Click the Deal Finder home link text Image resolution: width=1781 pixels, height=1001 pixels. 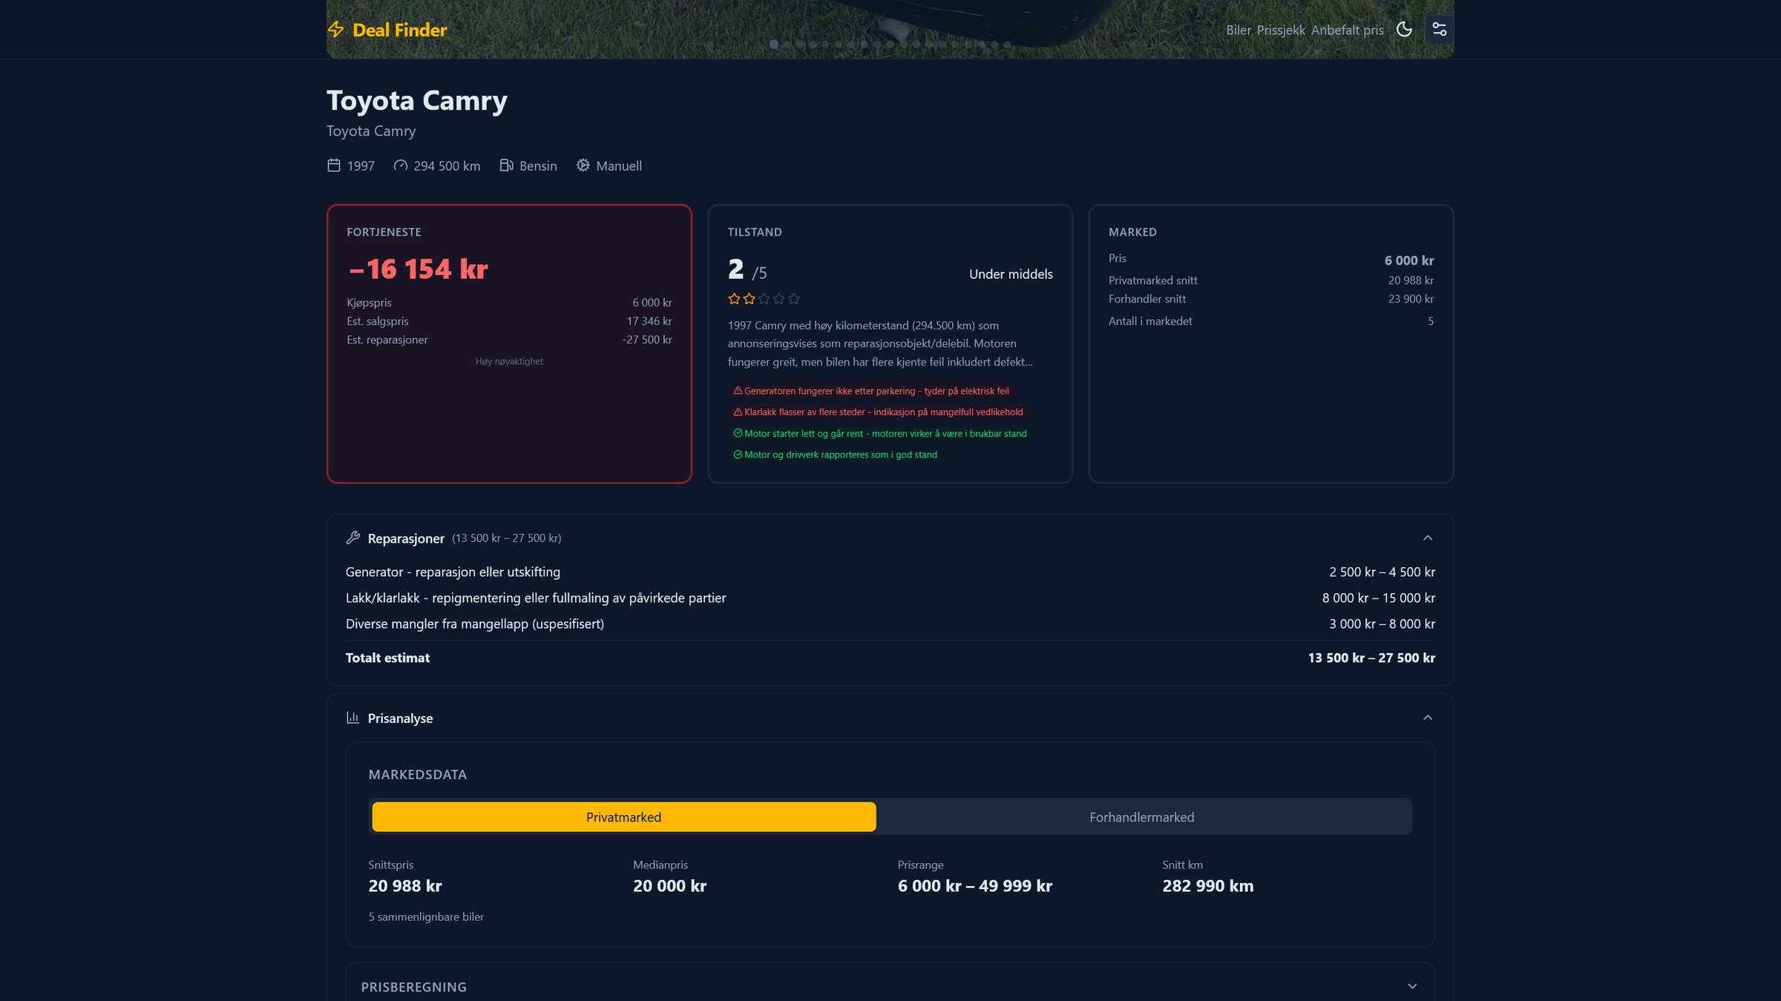tap(399, 30)
